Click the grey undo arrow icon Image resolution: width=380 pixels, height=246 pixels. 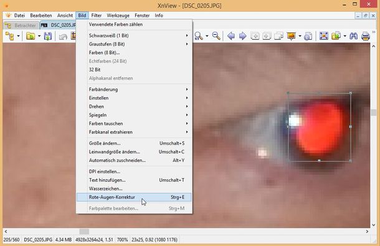63,37
